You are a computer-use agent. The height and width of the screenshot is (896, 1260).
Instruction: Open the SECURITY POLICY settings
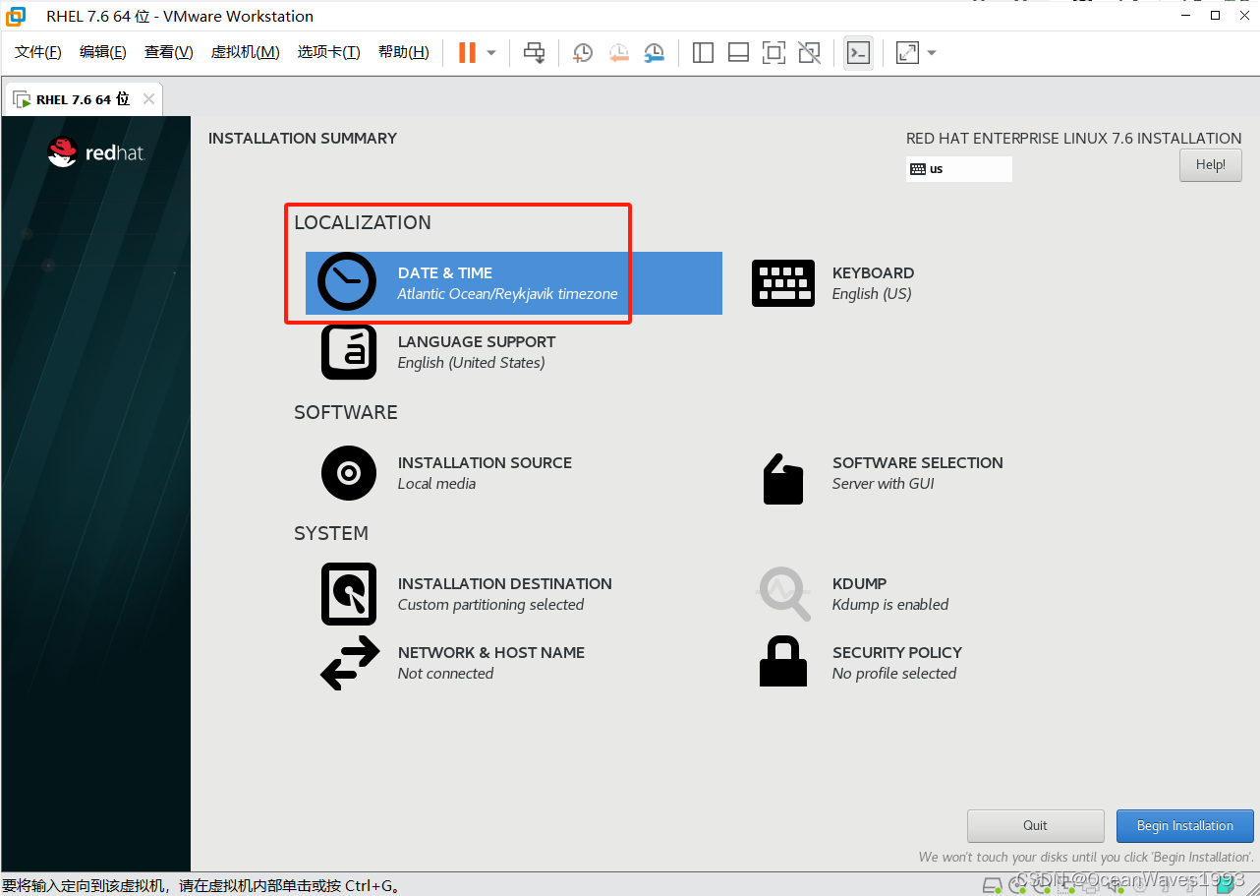(861, 663)
